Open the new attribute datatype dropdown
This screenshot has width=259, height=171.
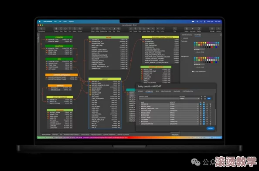point(189,99)
